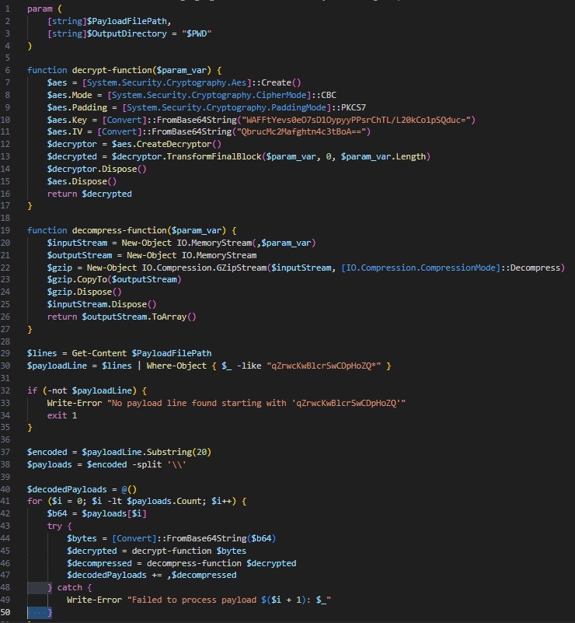
Task: Click the exit 1 statement
Action: [64, 416]
